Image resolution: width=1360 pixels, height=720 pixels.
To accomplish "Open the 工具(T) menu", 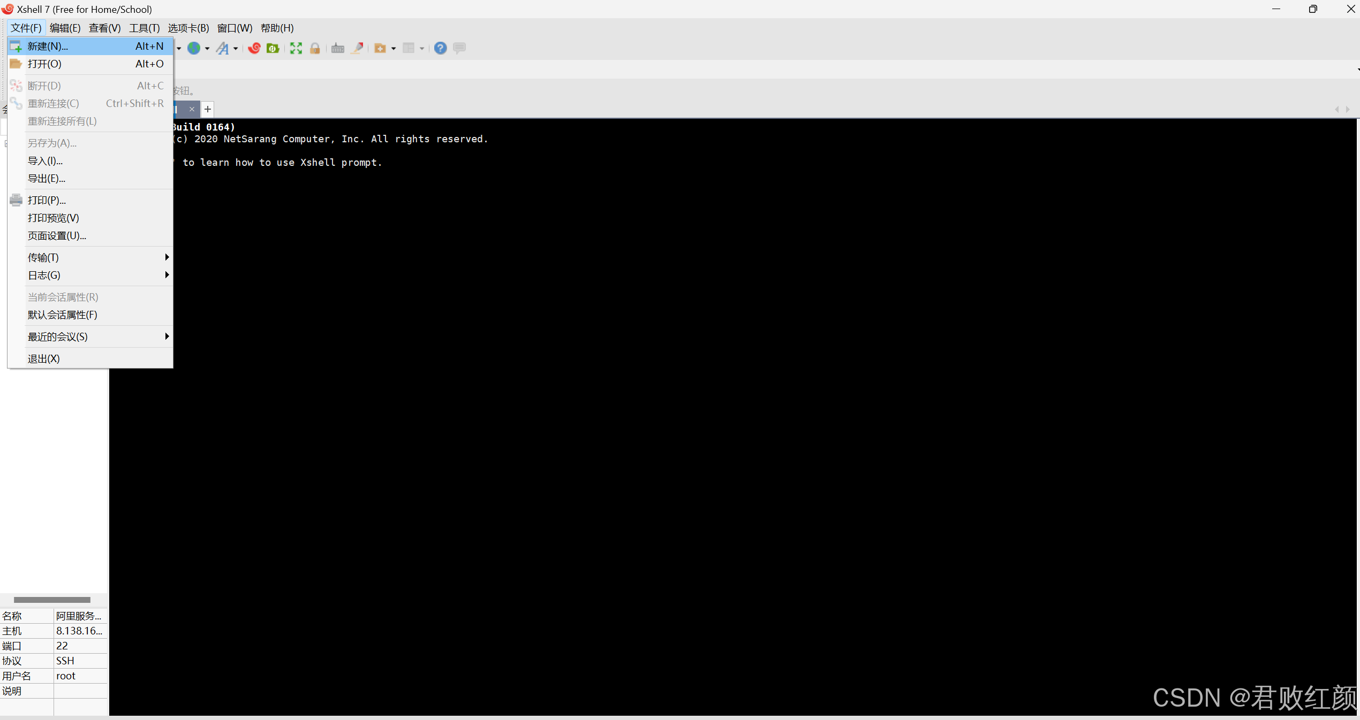I will (x=145, y=28).
